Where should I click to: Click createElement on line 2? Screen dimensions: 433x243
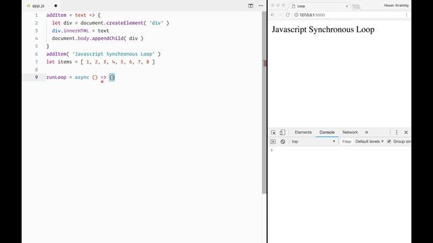coord(124,23)
